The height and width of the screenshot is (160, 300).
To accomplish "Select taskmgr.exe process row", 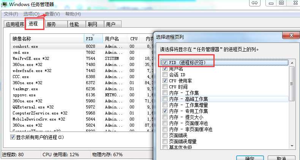I will [x=82, y=89].
